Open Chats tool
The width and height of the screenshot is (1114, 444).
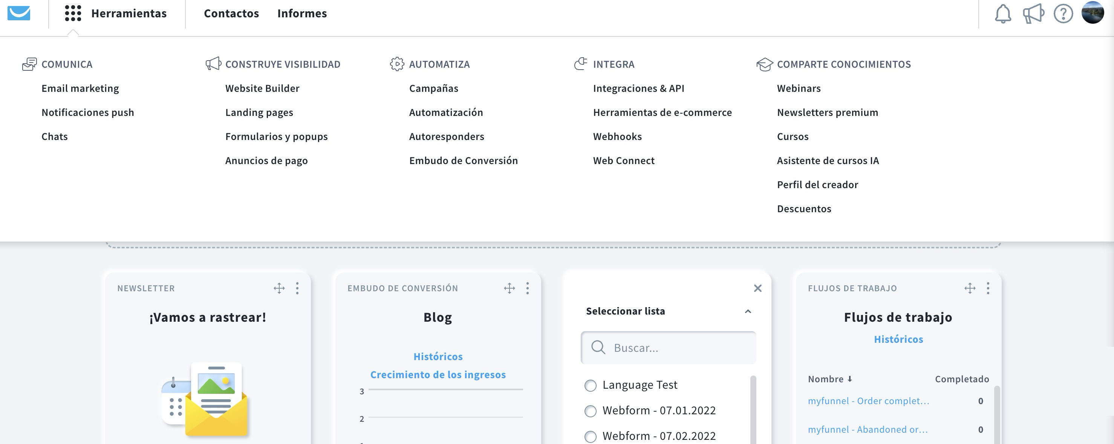click(x=55, y=137)
